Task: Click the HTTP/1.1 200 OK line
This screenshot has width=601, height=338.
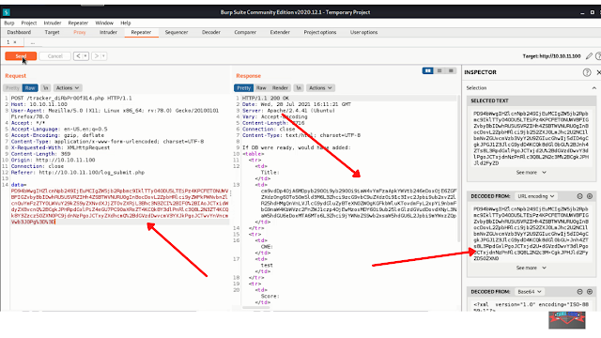Action: point(265,98)
